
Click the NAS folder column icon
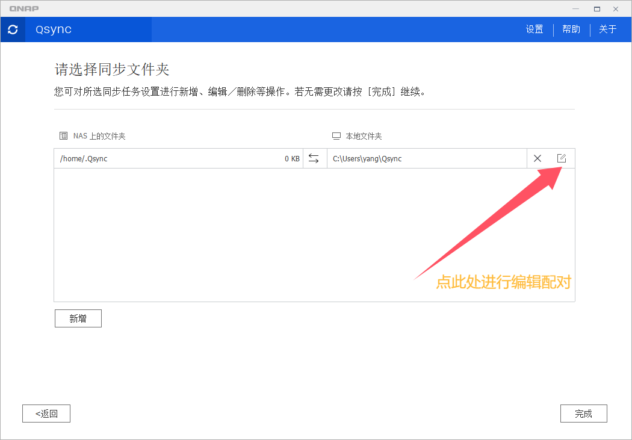click(63, 136)
